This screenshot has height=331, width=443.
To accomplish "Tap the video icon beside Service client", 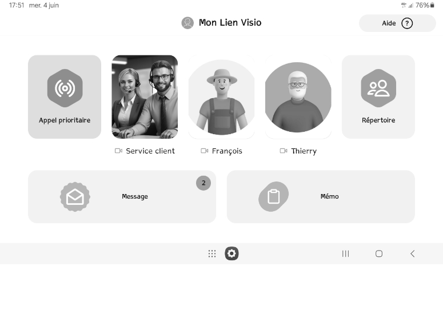I will pos(118,151).
